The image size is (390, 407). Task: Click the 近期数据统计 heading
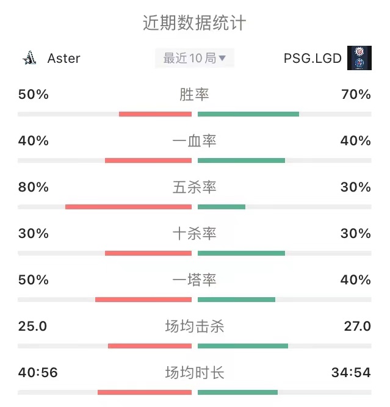195,23
